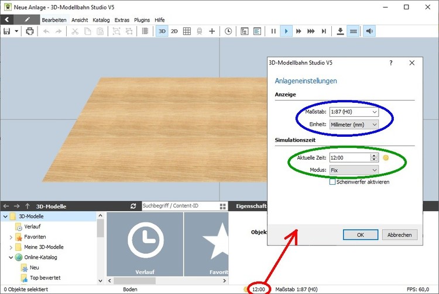The height and width of the screenshot is (294, 439).
Task: Toggle the grid display icon
Action: pos(187,32)
